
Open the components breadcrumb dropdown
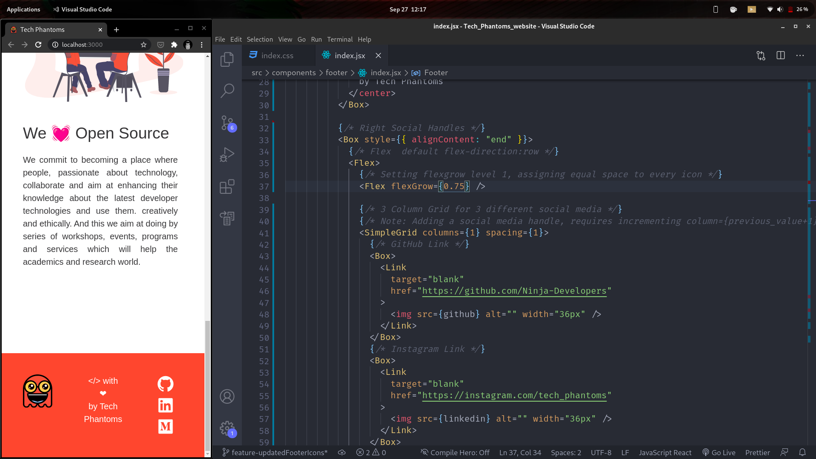point(294,73)
